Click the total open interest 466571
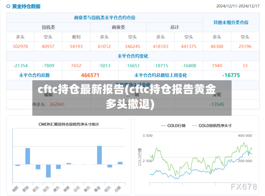This screenshot has width=265, height=196. [x=90, y=76]
